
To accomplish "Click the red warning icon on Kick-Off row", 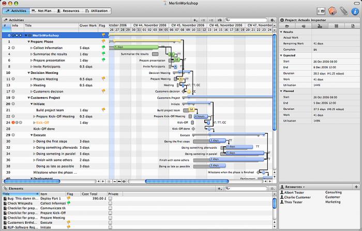I will (x=13, y=122).
